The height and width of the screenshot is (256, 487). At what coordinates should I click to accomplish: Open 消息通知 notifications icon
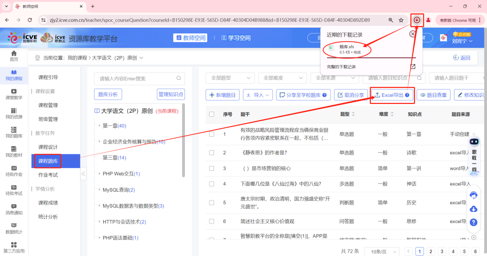[14, 209]
